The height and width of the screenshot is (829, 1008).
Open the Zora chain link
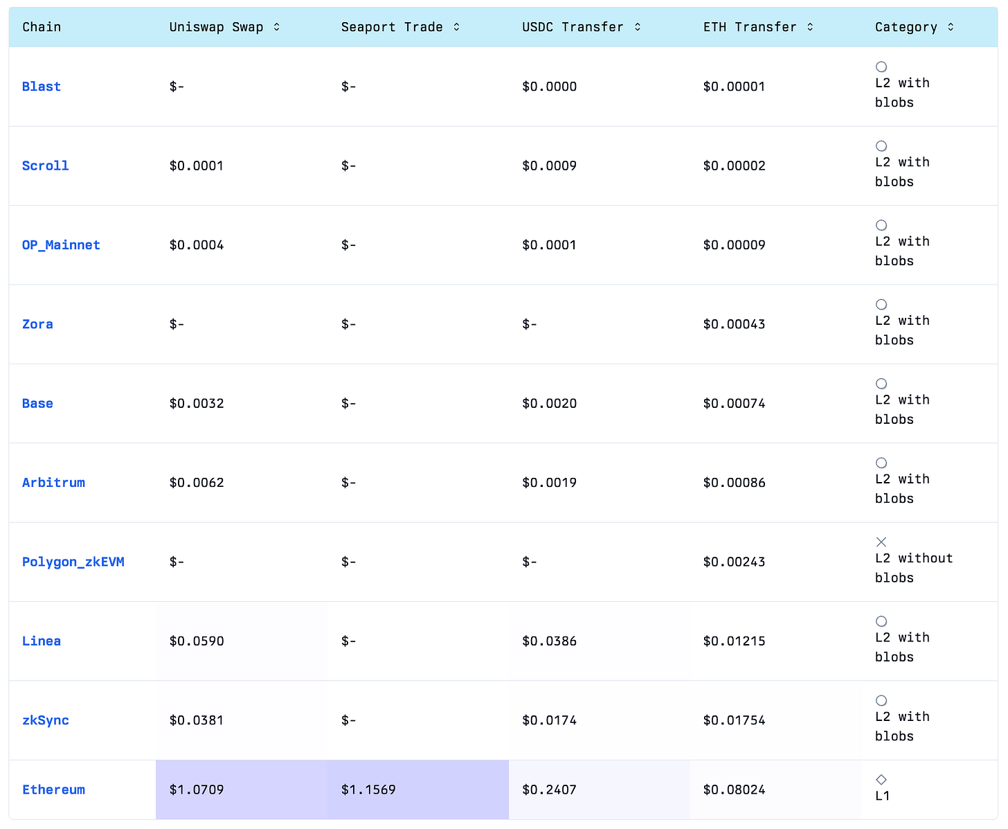pos(37,324)
